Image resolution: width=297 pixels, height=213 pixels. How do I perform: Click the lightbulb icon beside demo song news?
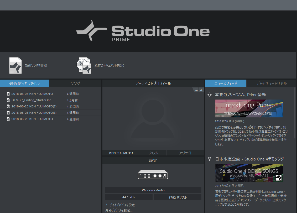click(210, 159)
